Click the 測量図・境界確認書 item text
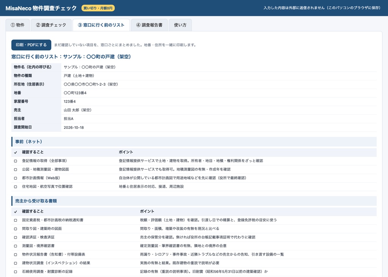 38,246
